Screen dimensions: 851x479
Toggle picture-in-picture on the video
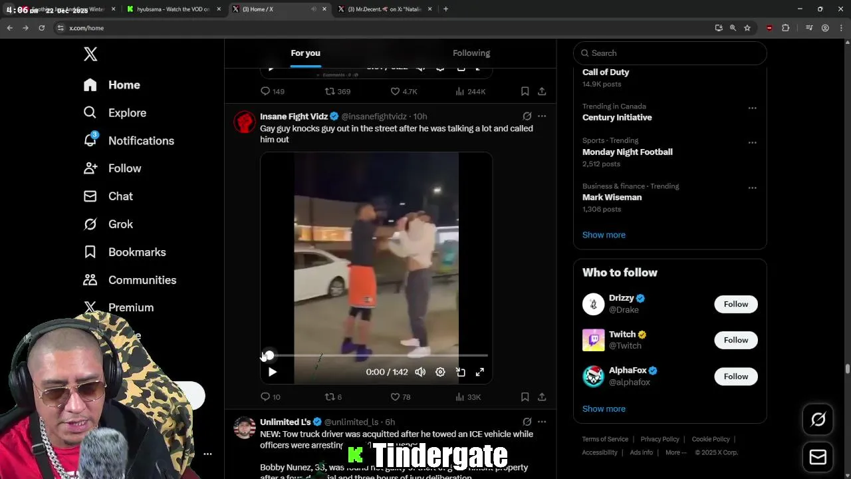pyautogui.click(x=460, y=372)
